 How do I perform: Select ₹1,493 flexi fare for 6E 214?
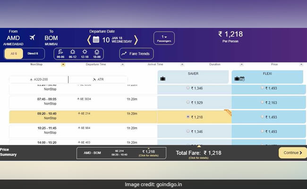tap(262, 117)
